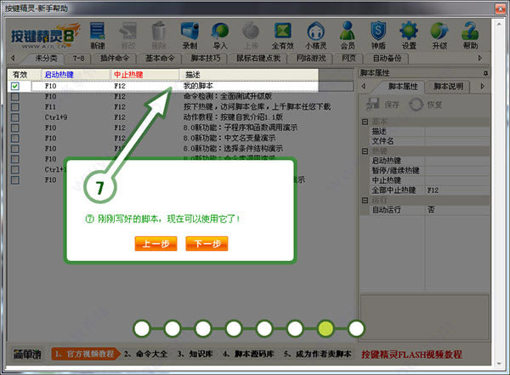
Task: Tick the Ctrl+9 动作教程 row checkbox
Action: click(x=15, y=117)
